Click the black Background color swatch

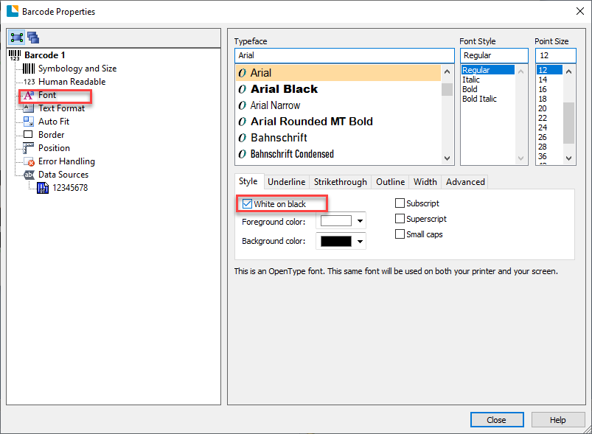click(336, 241)
